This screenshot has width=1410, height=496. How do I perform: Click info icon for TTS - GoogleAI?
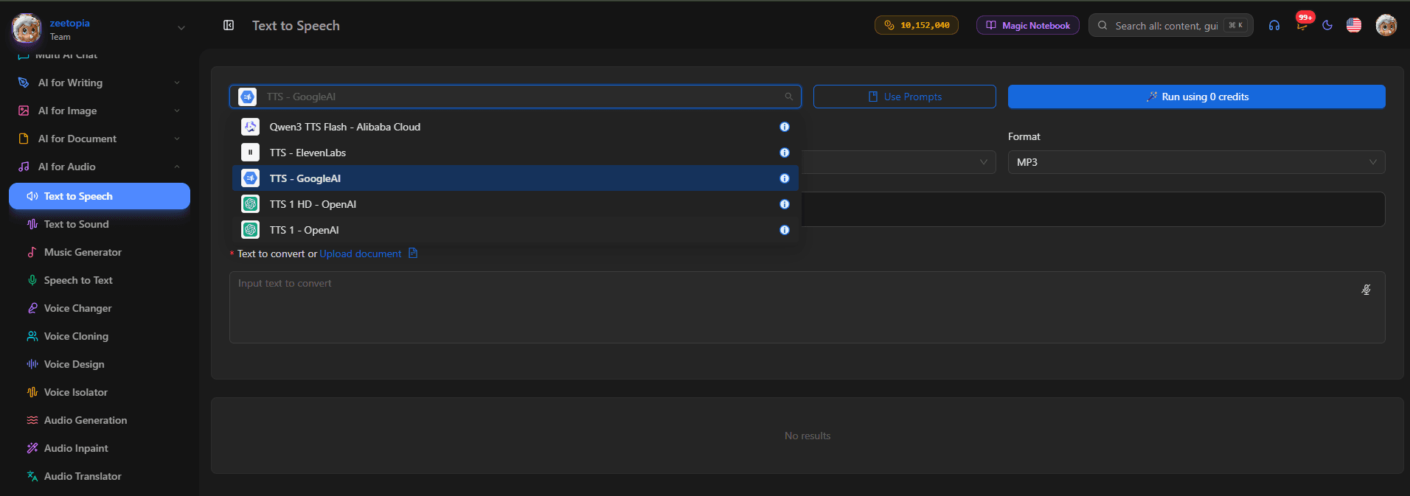pos(785,178)
